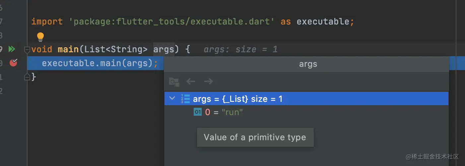Screen dimensions: 465x166
Task: Collapse the args tree node chevron
Action: point(172,98)
